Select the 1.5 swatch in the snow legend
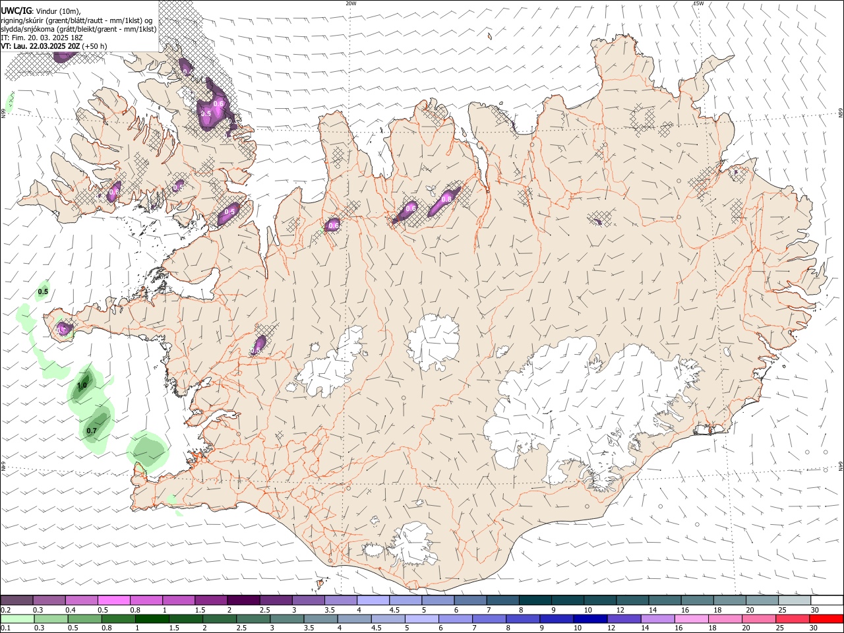The image size is (844, 633). tap(210, 600)
